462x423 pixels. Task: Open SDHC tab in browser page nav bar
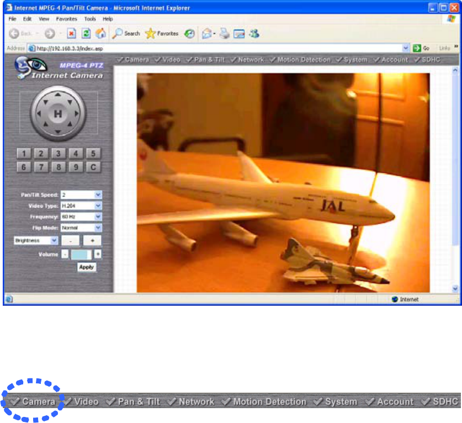pyautogui.click(x=427, y=59)
